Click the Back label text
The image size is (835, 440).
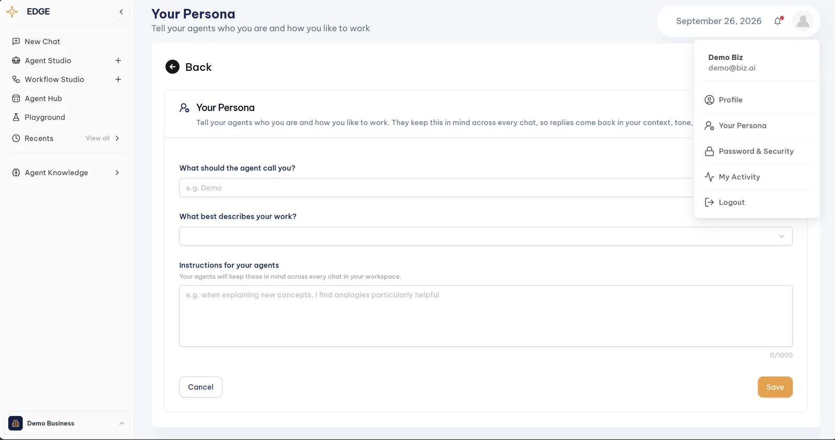coord(198,67)
